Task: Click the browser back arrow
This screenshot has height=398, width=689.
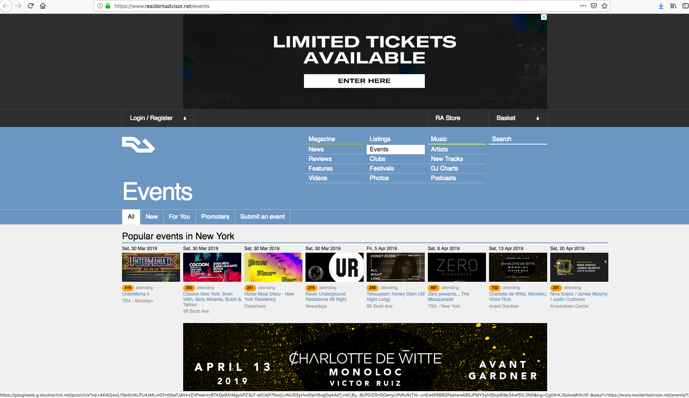Action: pyautogui.click(x=5, y=6)
